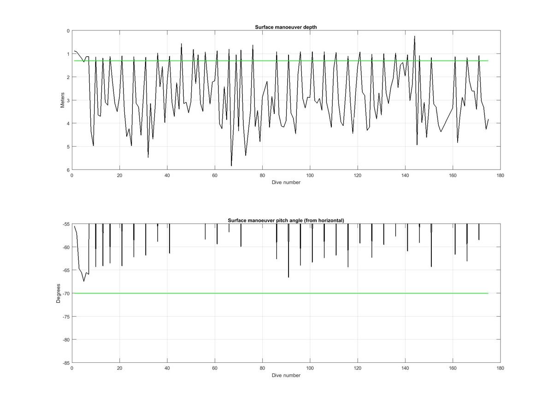Click the '-85' tick label on the pitch axis

coord(65,363)
